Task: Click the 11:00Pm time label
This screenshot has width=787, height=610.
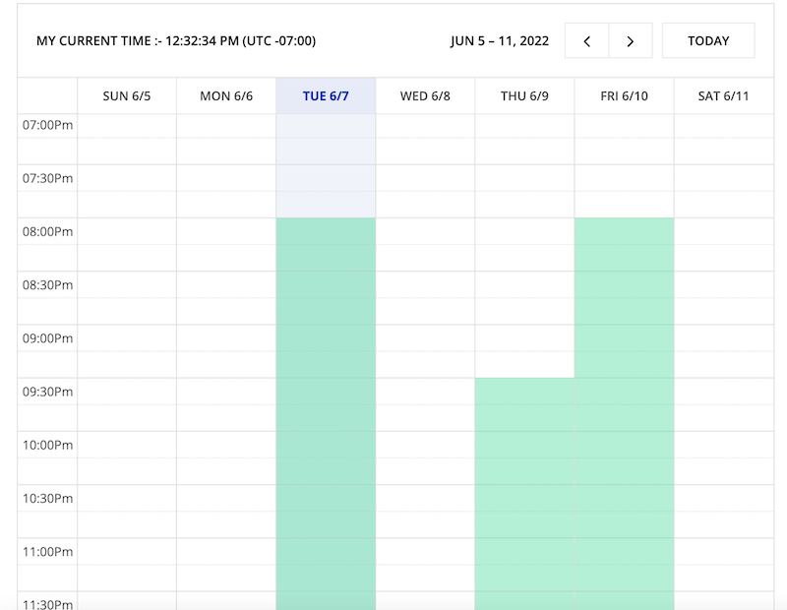Action: 47,552
